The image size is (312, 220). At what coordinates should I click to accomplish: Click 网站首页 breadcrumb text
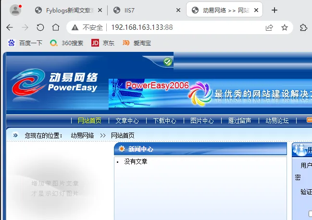123,135
